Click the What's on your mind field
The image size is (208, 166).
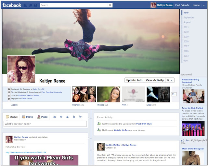[x=45, y=124]
